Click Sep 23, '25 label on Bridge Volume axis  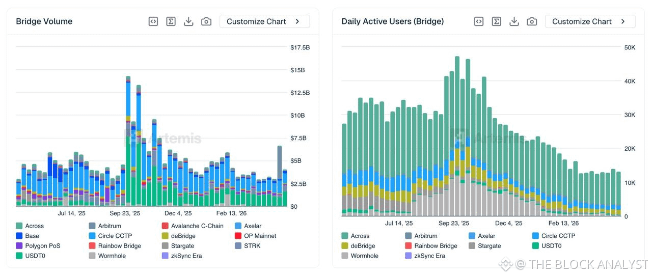click(125, 213)
